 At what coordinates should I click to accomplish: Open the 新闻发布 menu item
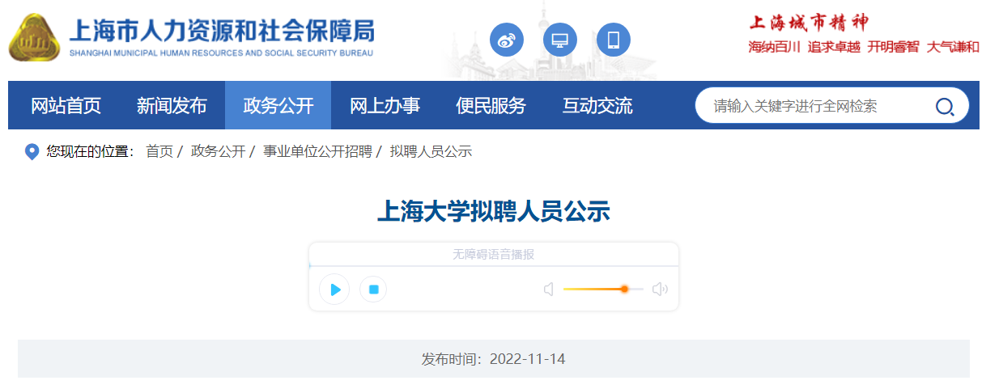172,105
